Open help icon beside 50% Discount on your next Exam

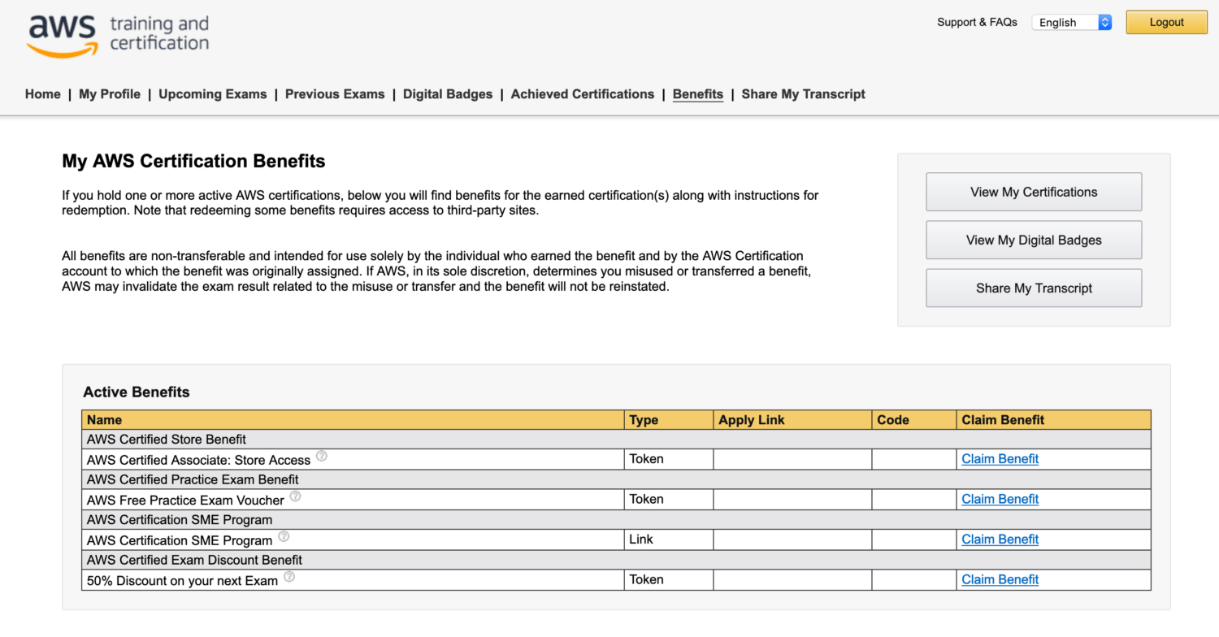[x=289, y=577]
